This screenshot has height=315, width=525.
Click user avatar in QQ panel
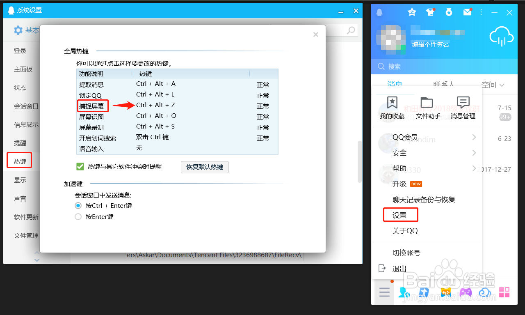click(x=391, y=40)
